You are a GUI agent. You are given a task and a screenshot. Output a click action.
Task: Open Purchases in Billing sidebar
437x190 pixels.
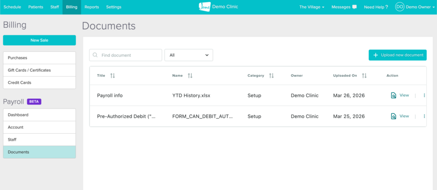pyautogui.click(x=39, y=58)
